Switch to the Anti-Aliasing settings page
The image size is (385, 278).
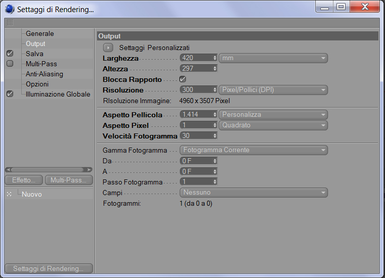click(44, 74)
